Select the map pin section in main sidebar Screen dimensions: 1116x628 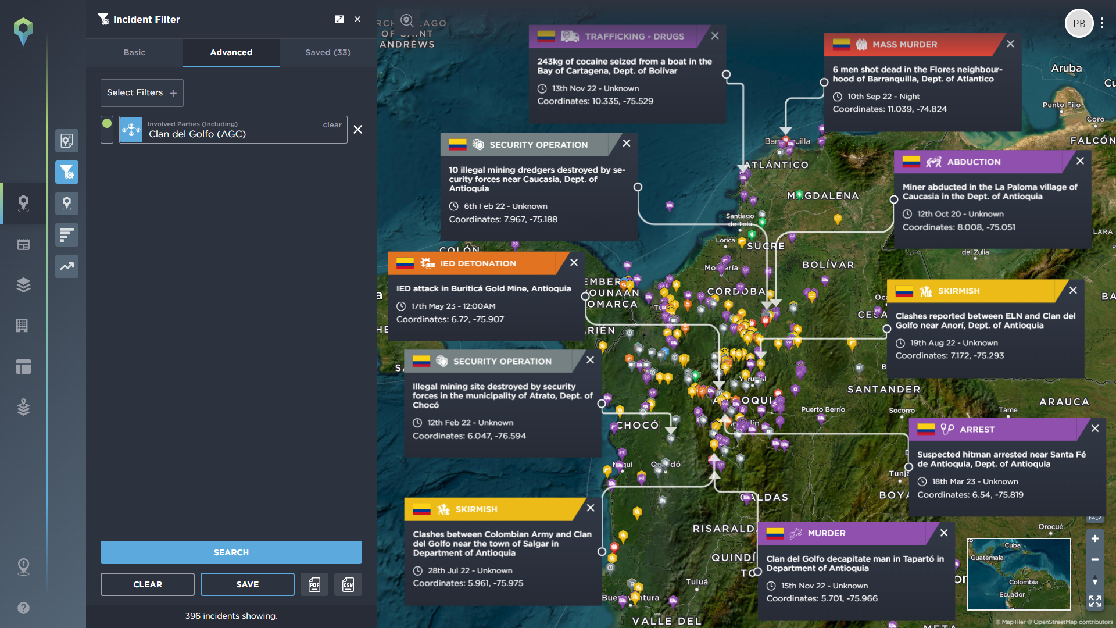click(23, 204)
